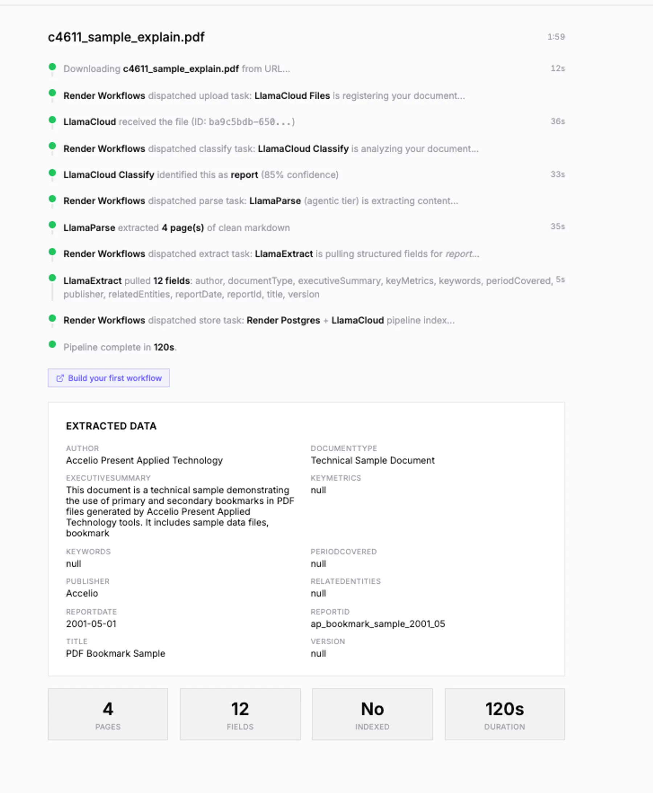The image size is (653, 793).
Task: Click the REPORTID value ap_bookmark_sample_2001_05
Action: coord(378,624)
